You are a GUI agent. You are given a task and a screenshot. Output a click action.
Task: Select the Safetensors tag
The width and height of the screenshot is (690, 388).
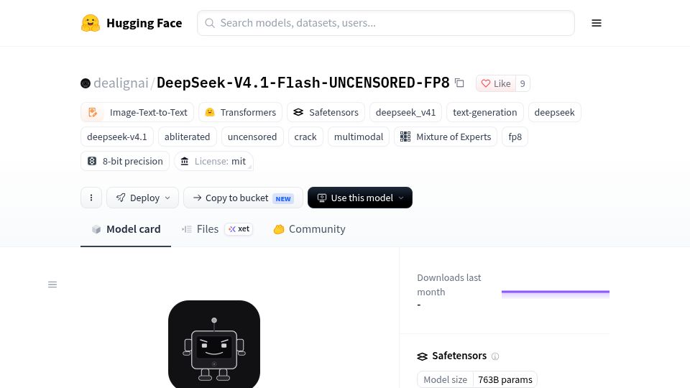pos(326,112)
